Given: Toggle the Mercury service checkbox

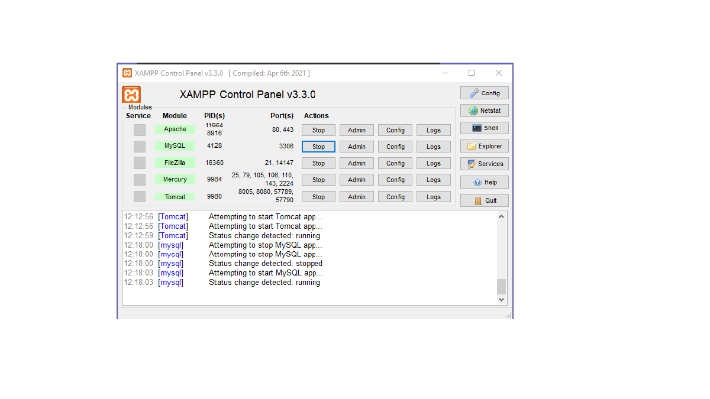Looking at the screenshot, I should (x=140, y=180).
